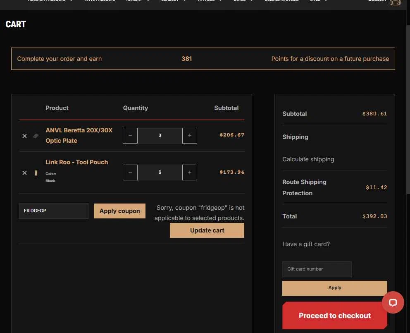Click the 'Have a gift card?' text
Viewport: 410px width, 333px height.
(x=306, y=244)
